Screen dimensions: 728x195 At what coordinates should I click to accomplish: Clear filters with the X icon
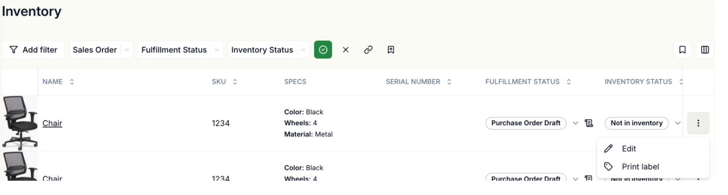(345, 50)
